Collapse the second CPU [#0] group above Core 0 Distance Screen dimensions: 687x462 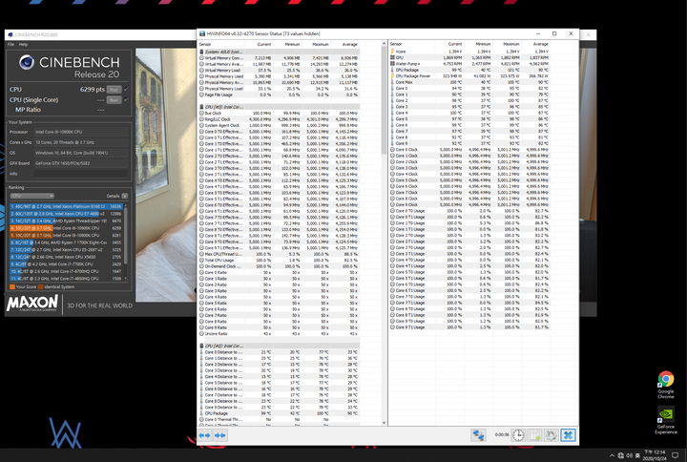click(280, 346)
